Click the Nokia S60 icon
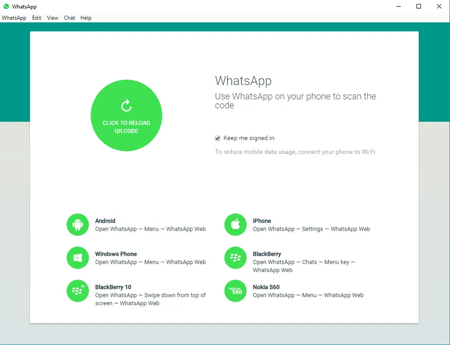Viewport: 450px width, 345px height. pos(235,291)
